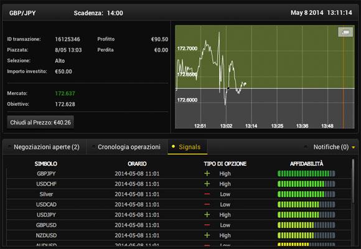The image size is (361, 249).
Task: Click the green plus icon for GBPJPY signal
Action: pos(207,174)
